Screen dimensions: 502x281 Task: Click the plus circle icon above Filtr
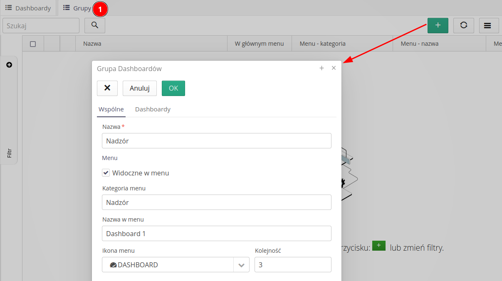click(9, 65)
